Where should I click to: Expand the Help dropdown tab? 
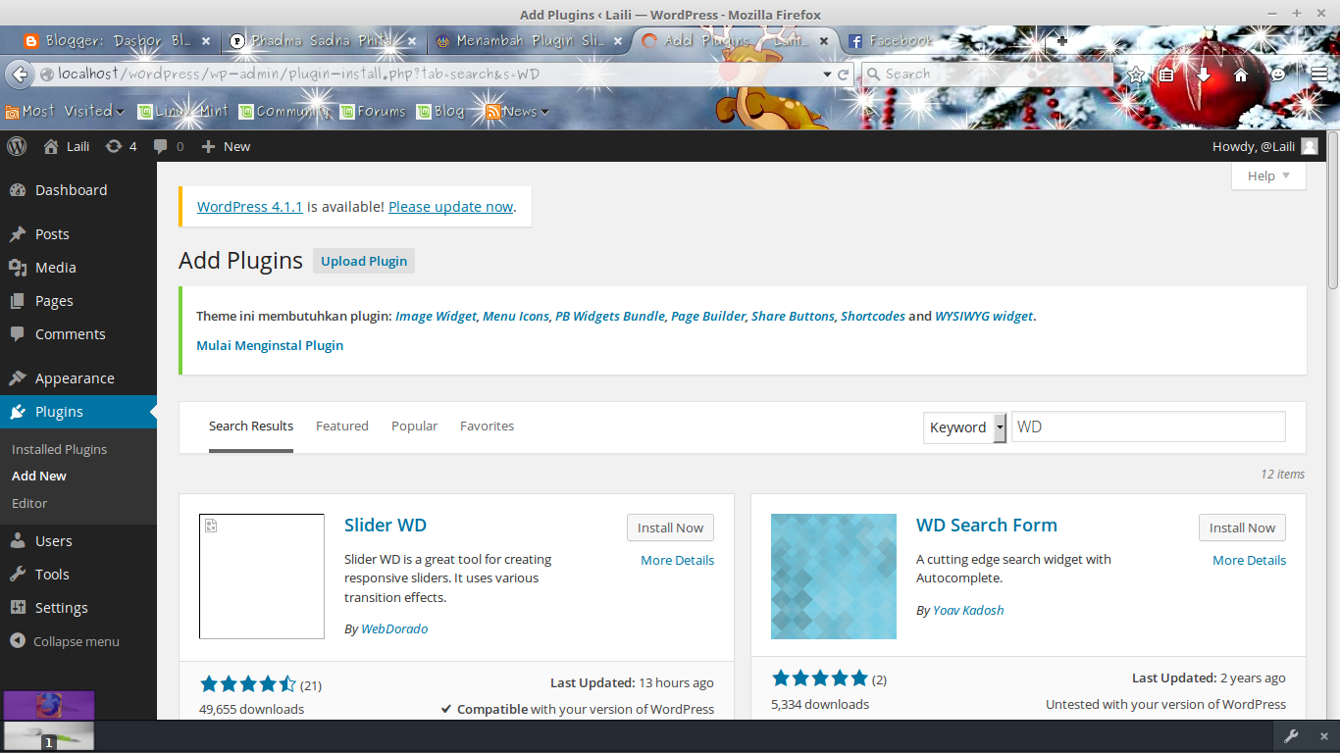[1268, 176]
